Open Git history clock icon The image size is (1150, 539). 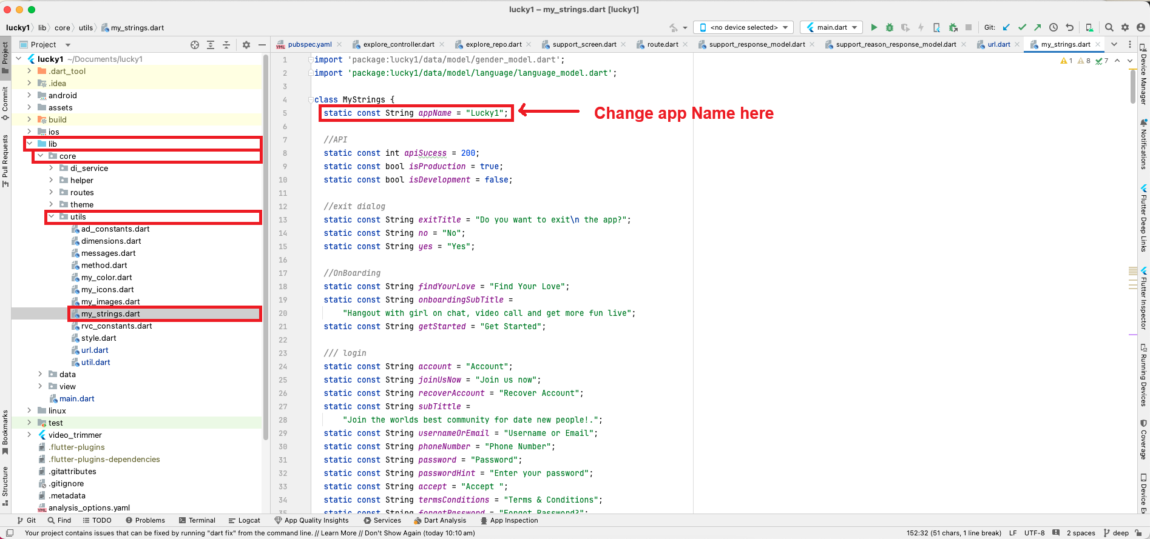1054,27
